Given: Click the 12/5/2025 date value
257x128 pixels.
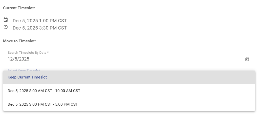Looking at the screenshot, I should click(19, 59).
